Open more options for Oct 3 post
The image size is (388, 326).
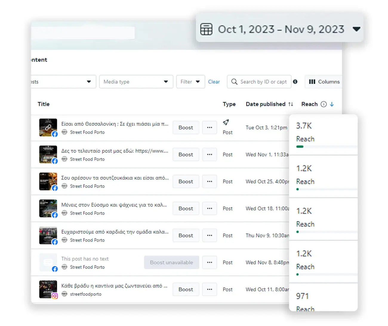pyautogui.click(x=210, y=128)
